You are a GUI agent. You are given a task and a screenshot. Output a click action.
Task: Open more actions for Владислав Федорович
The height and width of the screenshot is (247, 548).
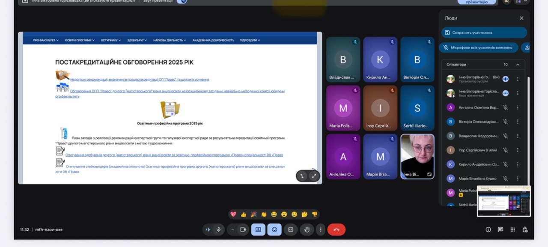pyautogui.click(x=518, y=136)
